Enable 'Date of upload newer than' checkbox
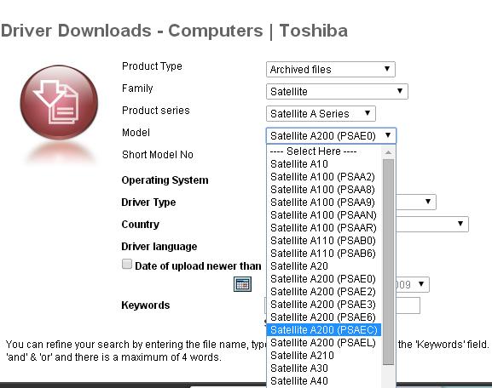The width and height of the screenshot is (492, 388). tap(127, 264)
